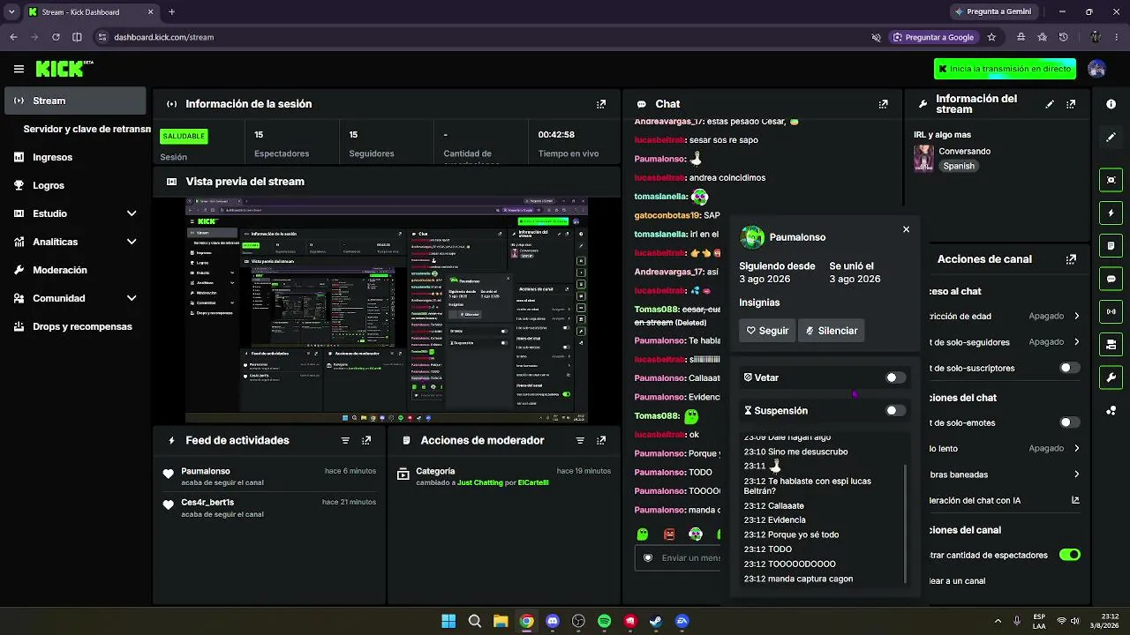Pop out the Información de la sesión panel
This screenshot has width=1130, height=635.
(x=601, y=104)
